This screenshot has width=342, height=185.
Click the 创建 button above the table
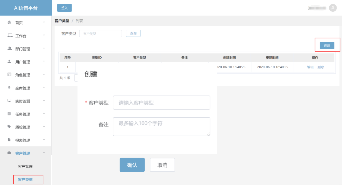click(327, 45)
